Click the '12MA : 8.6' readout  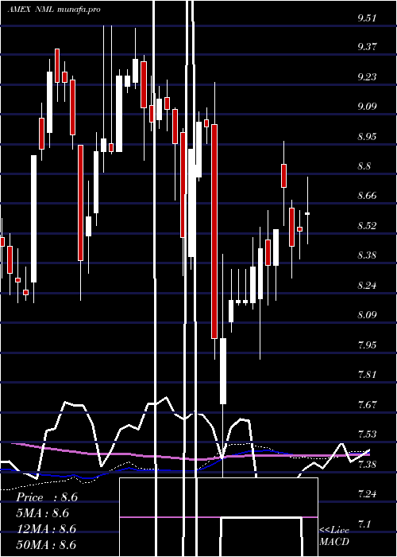46,529
